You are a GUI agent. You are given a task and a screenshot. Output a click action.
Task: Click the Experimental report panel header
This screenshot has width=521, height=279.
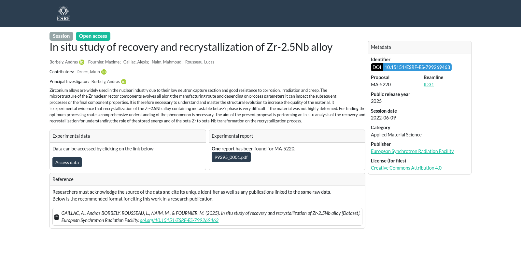pyautogui.click(x=287, y=136)
